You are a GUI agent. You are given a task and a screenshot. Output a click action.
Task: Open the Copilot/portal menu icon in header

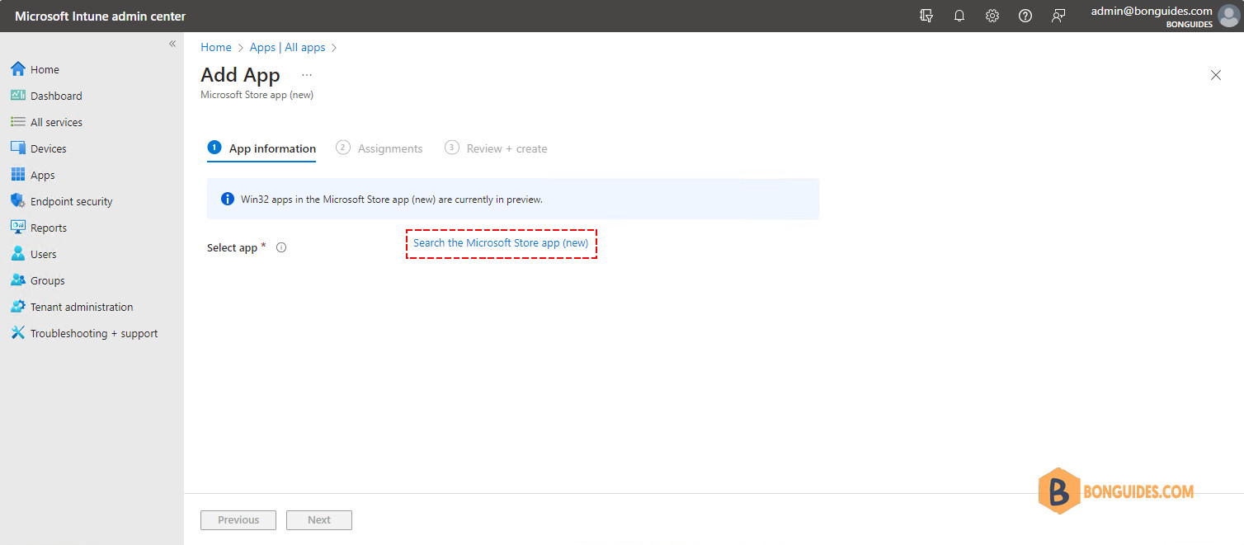[x=926, y=16]
